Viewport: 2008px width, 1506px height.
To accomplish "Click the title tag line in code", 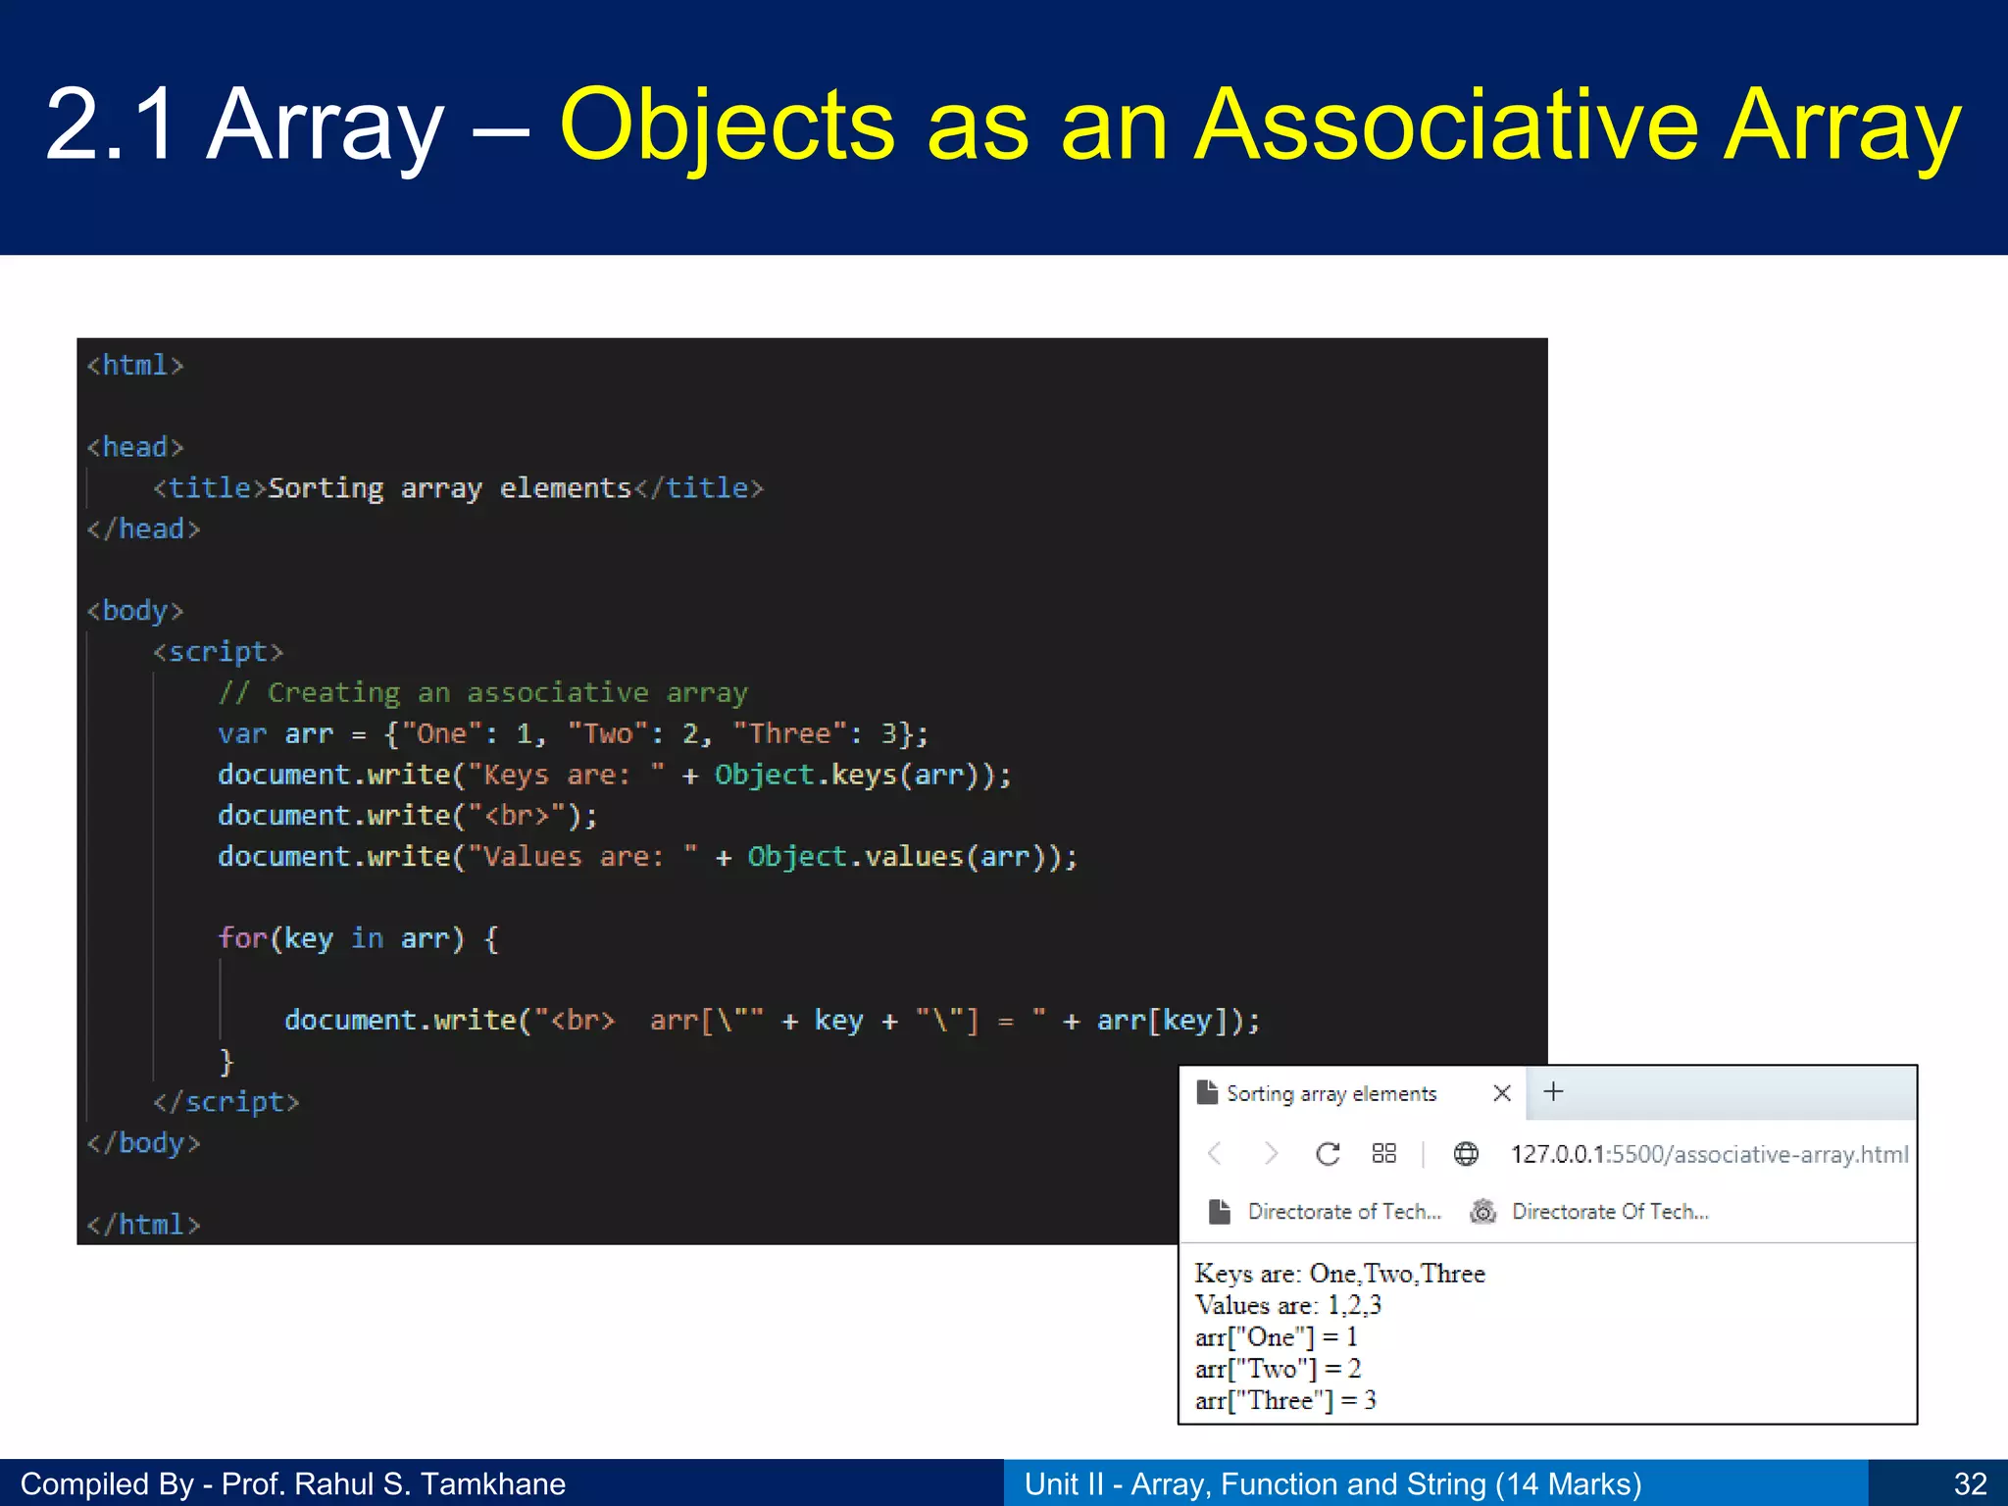I will click(x=458, y=488).
